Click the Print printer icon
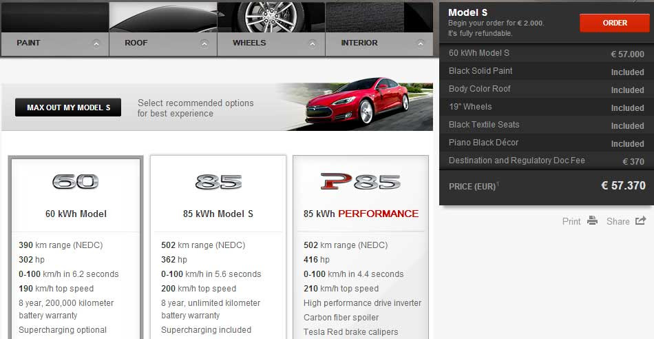654x339 pixels. coord(592,220)
